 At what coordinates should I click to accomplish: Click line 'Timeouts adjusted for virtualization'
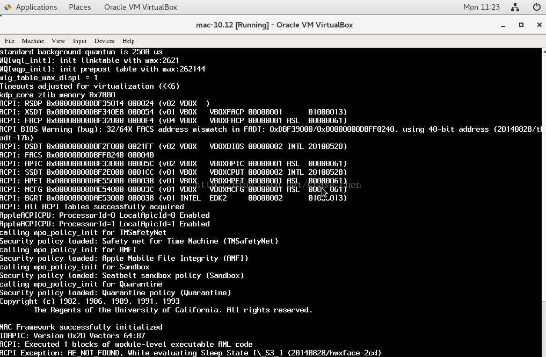tap(90, 86)
